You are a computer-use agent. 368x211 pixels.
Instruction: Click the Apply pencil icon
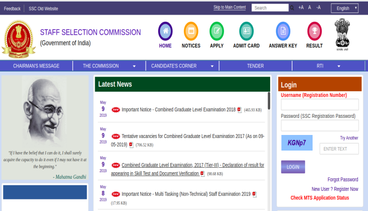[x=217, y=31]
